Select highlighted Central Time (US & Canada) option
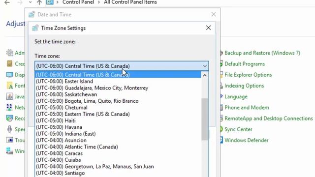Viewport: 315px width, 177px height. 118,75
